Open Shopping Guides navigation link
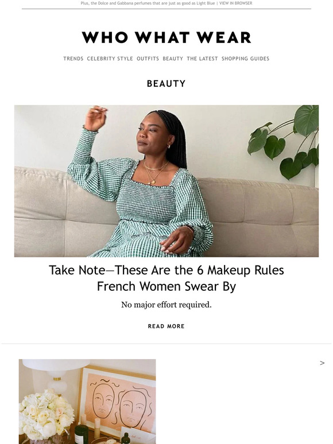 [245, 59]
